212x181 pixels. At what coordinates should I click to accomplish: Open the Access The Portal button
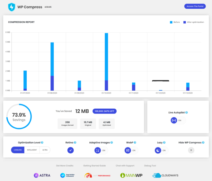(x=195, y=6)
